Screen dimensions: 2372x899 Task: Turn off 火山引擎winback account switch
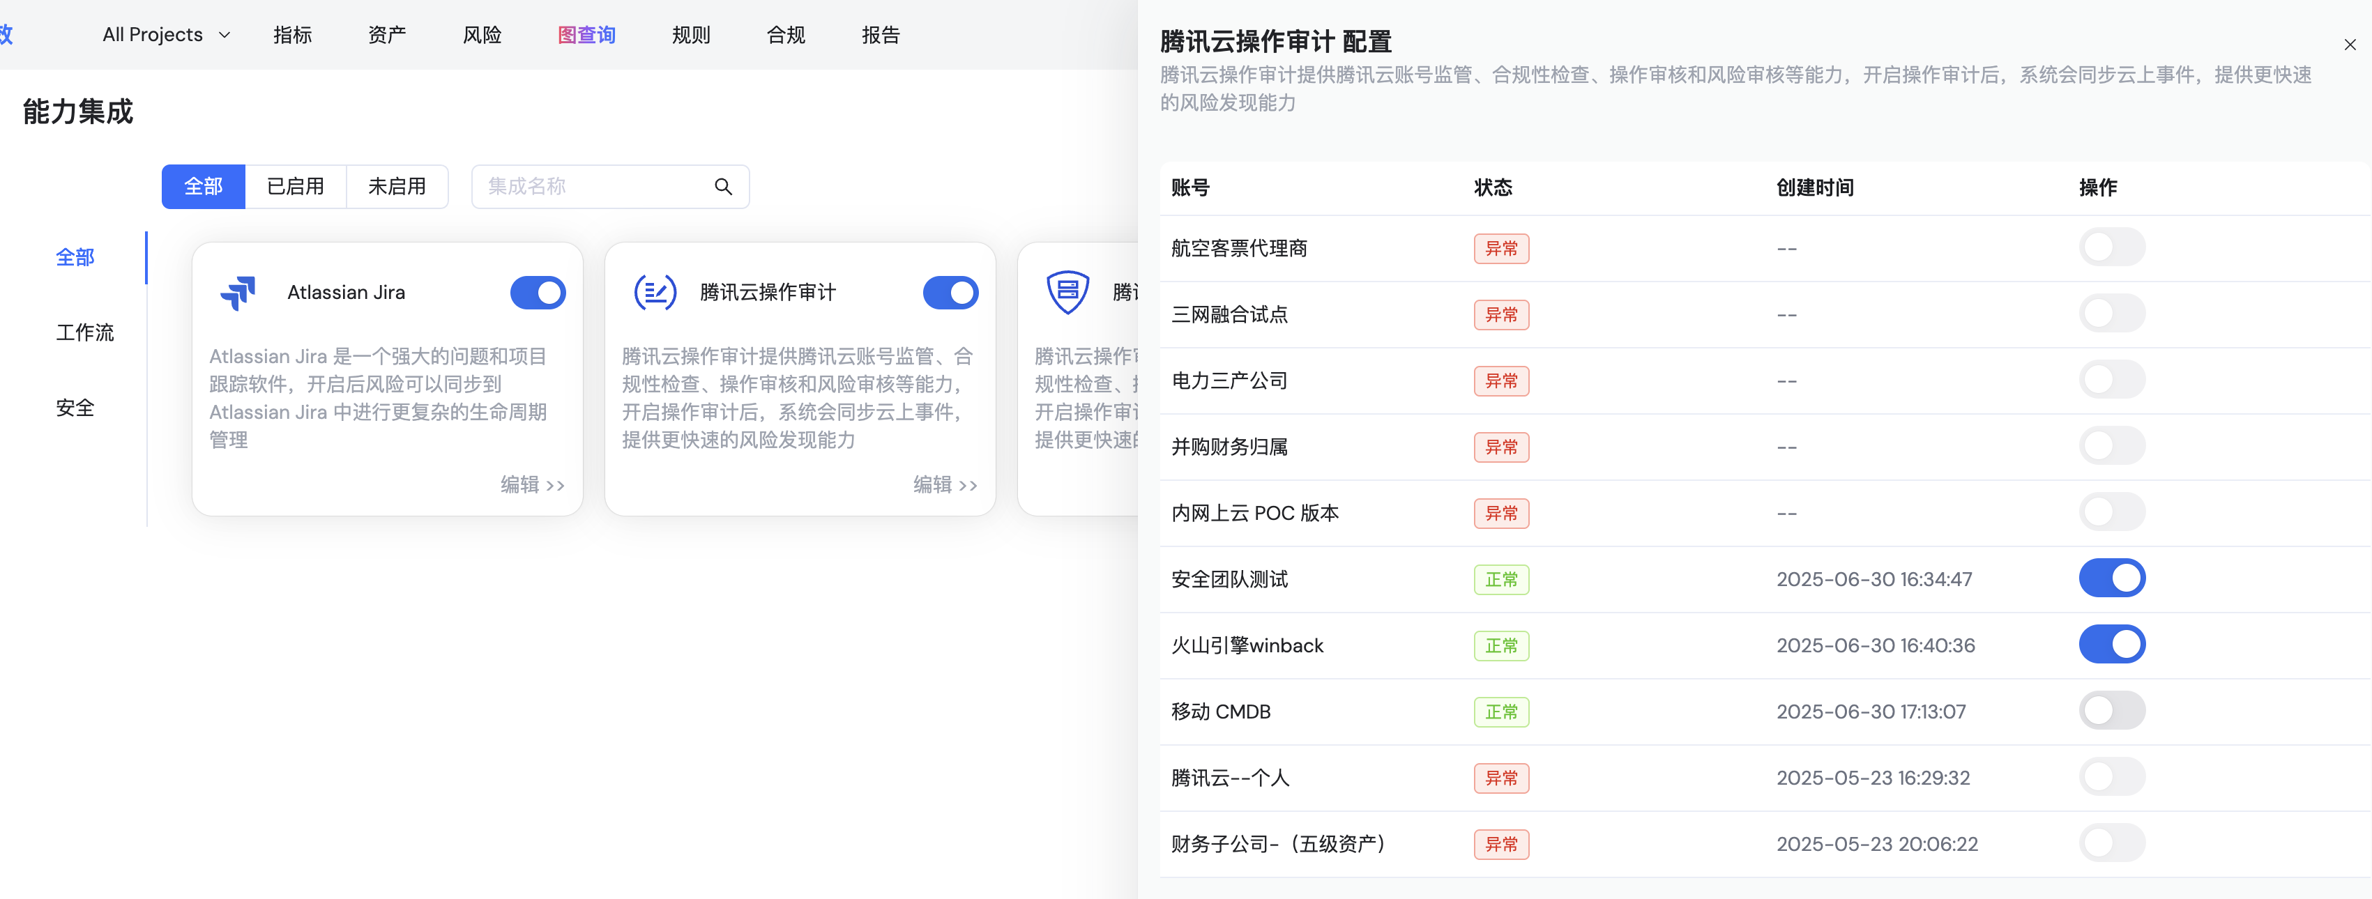click(x=2111, y=645)
